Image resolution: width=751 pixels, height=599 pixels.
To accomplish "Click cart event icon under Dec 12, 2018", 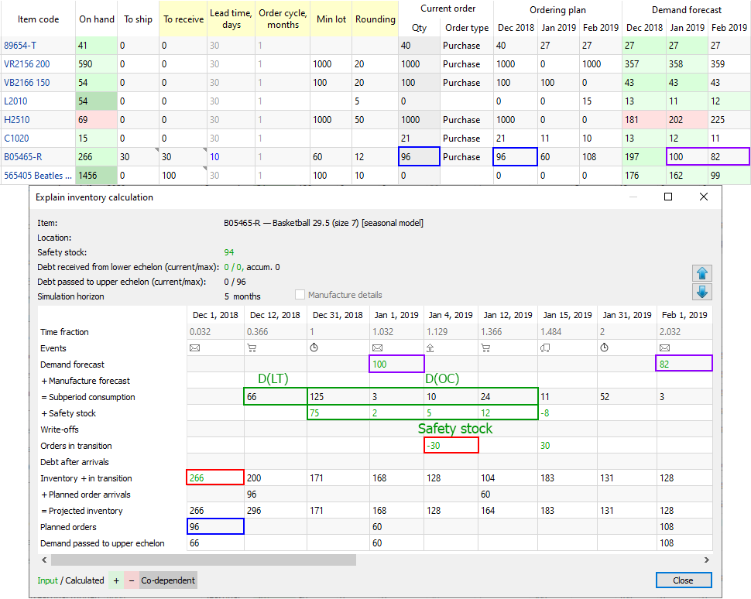I will [x=252, y=348].
